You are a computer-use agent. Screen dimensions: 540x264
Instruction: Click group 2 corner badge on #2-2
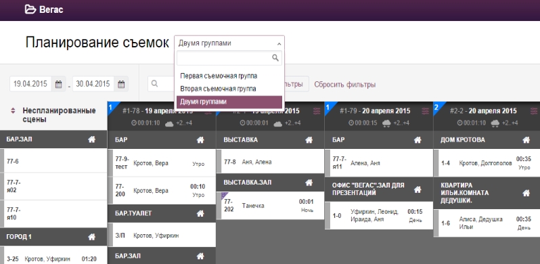[437, 106]
